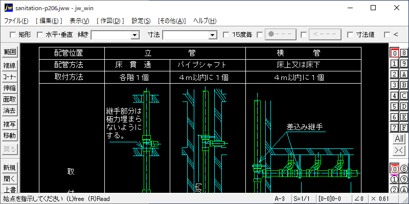Viewport: 409px width, 204px height.
Task: Select the 複写 (copy) tool
Action: click(10, 124)
